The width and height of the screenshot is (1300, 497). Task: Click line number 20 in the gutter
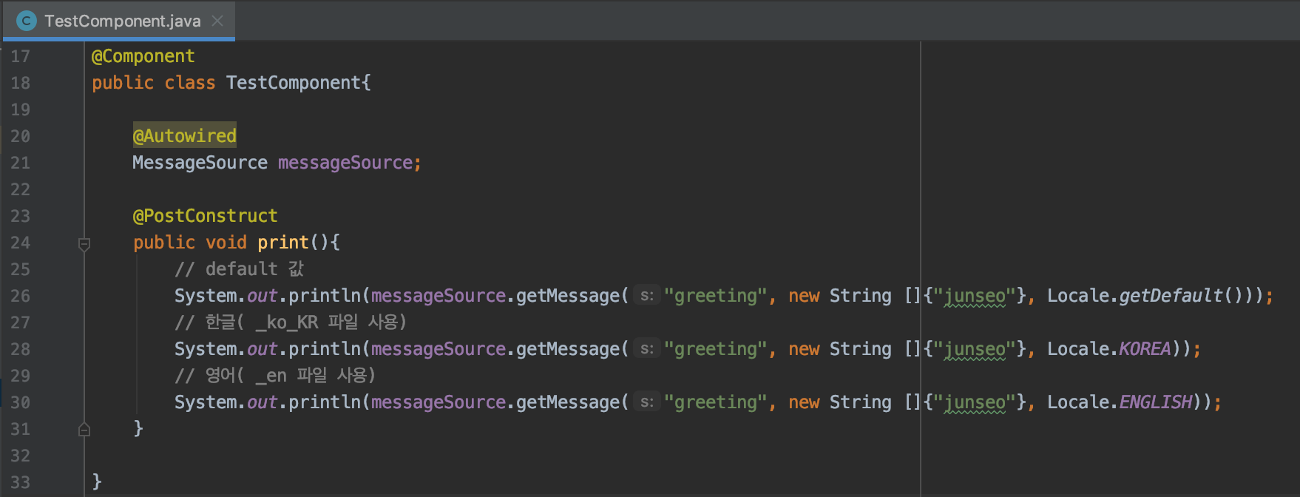coord(21,136)
